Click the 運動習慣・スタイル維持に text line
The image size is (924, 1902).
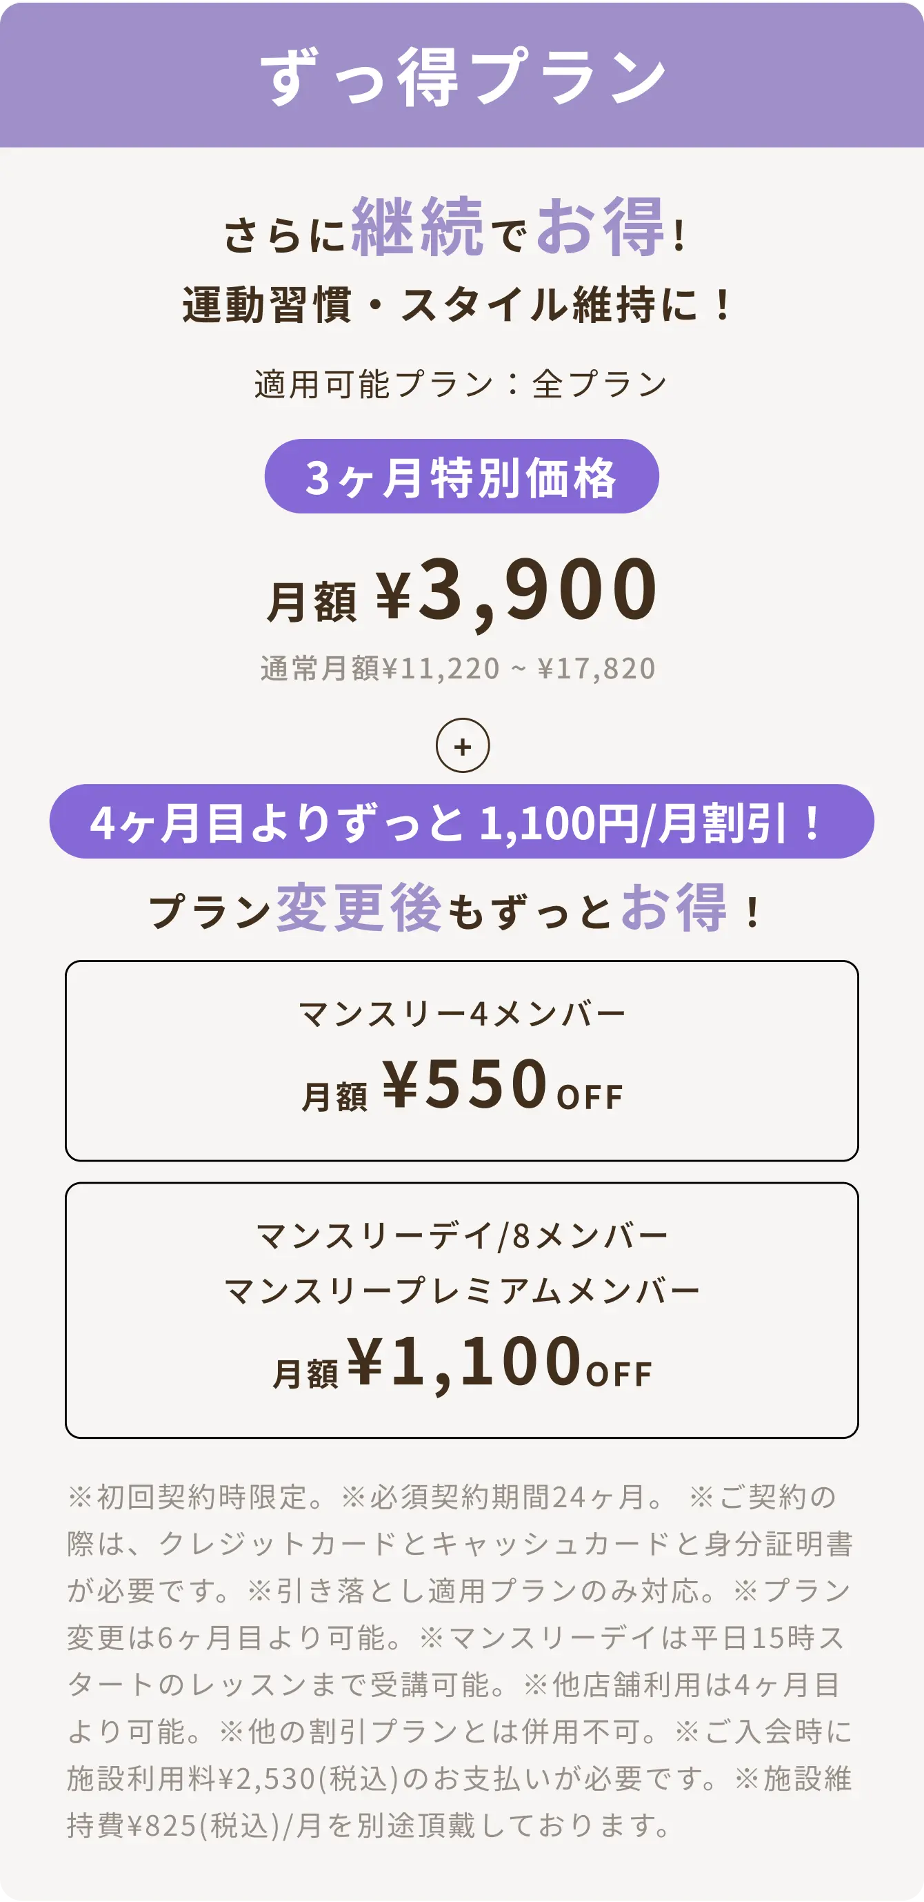(x=458, y=305)
